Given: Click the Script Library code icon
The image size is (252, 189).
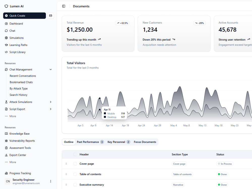Looking at the screenshot, I should point(6,52).
